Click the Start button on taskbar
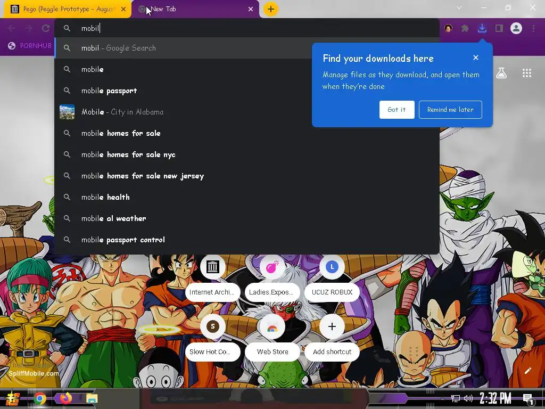 point(13,398)
